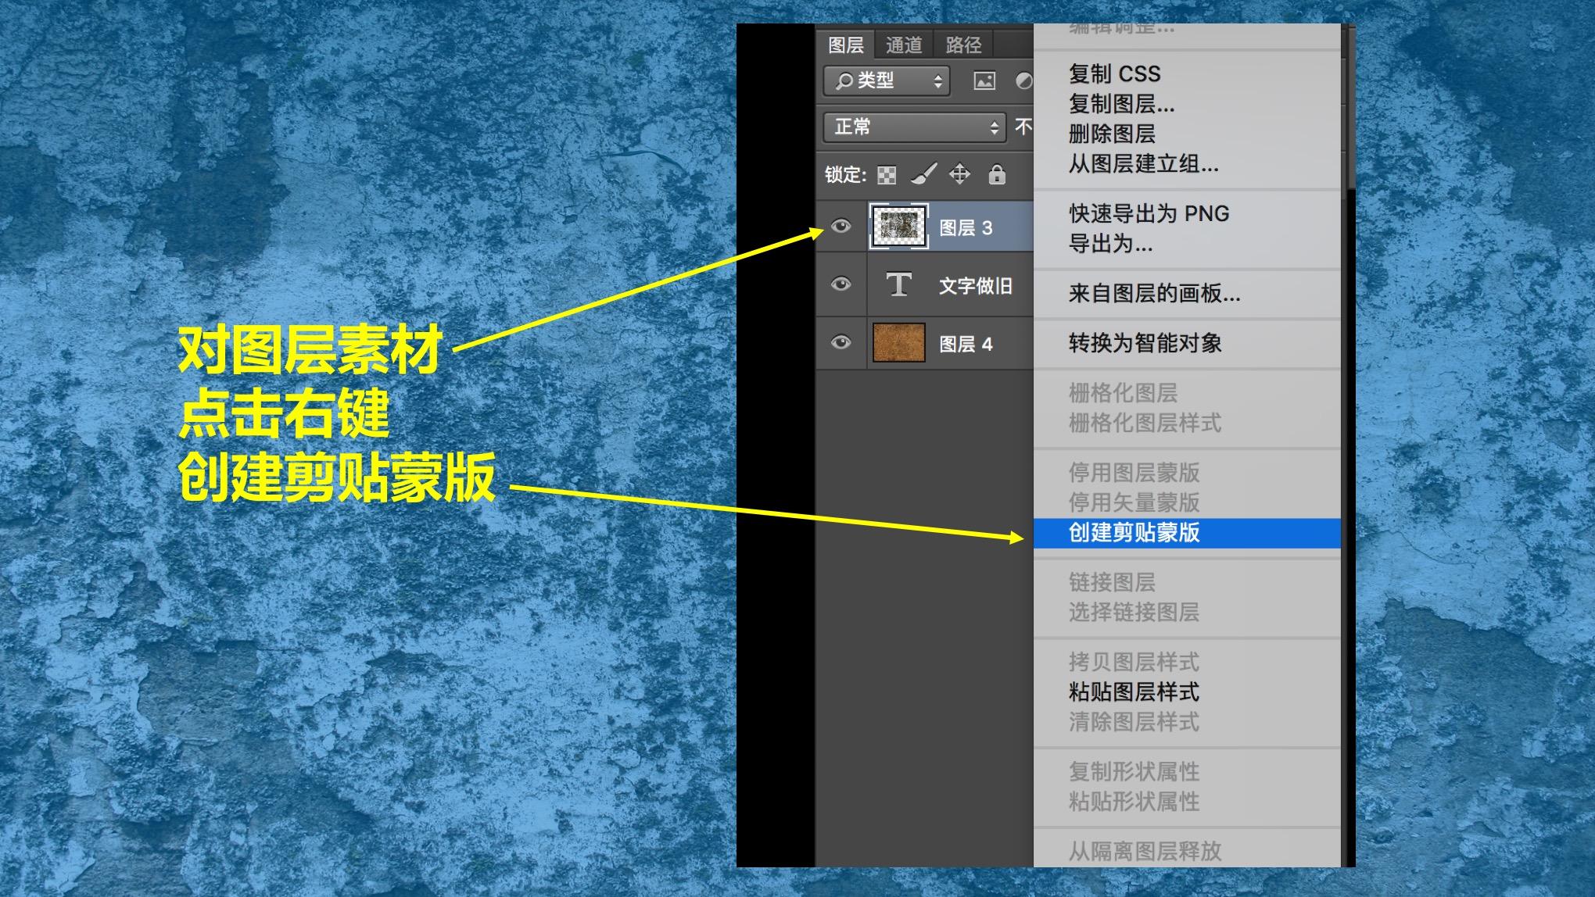
Task: Click the magnifier icon in 类型 filter
Action: [x=844, y=80]
